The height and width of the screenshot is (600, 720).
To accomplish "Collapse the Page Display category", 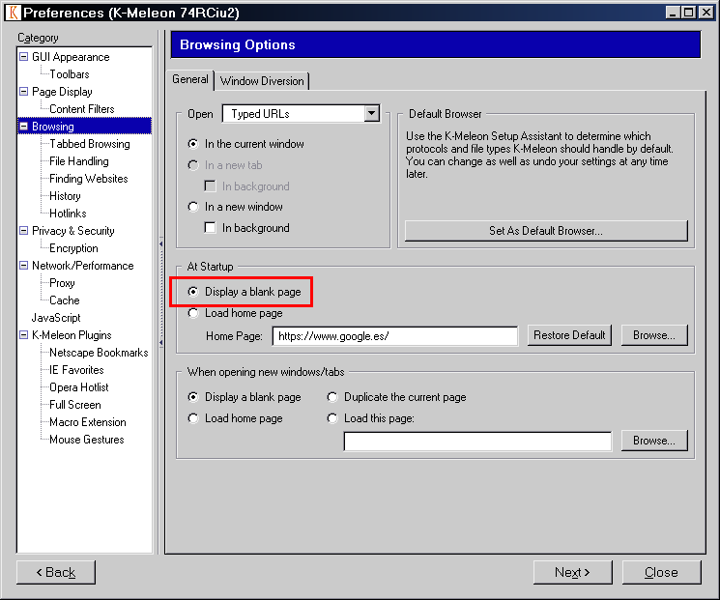I will 23,92.
